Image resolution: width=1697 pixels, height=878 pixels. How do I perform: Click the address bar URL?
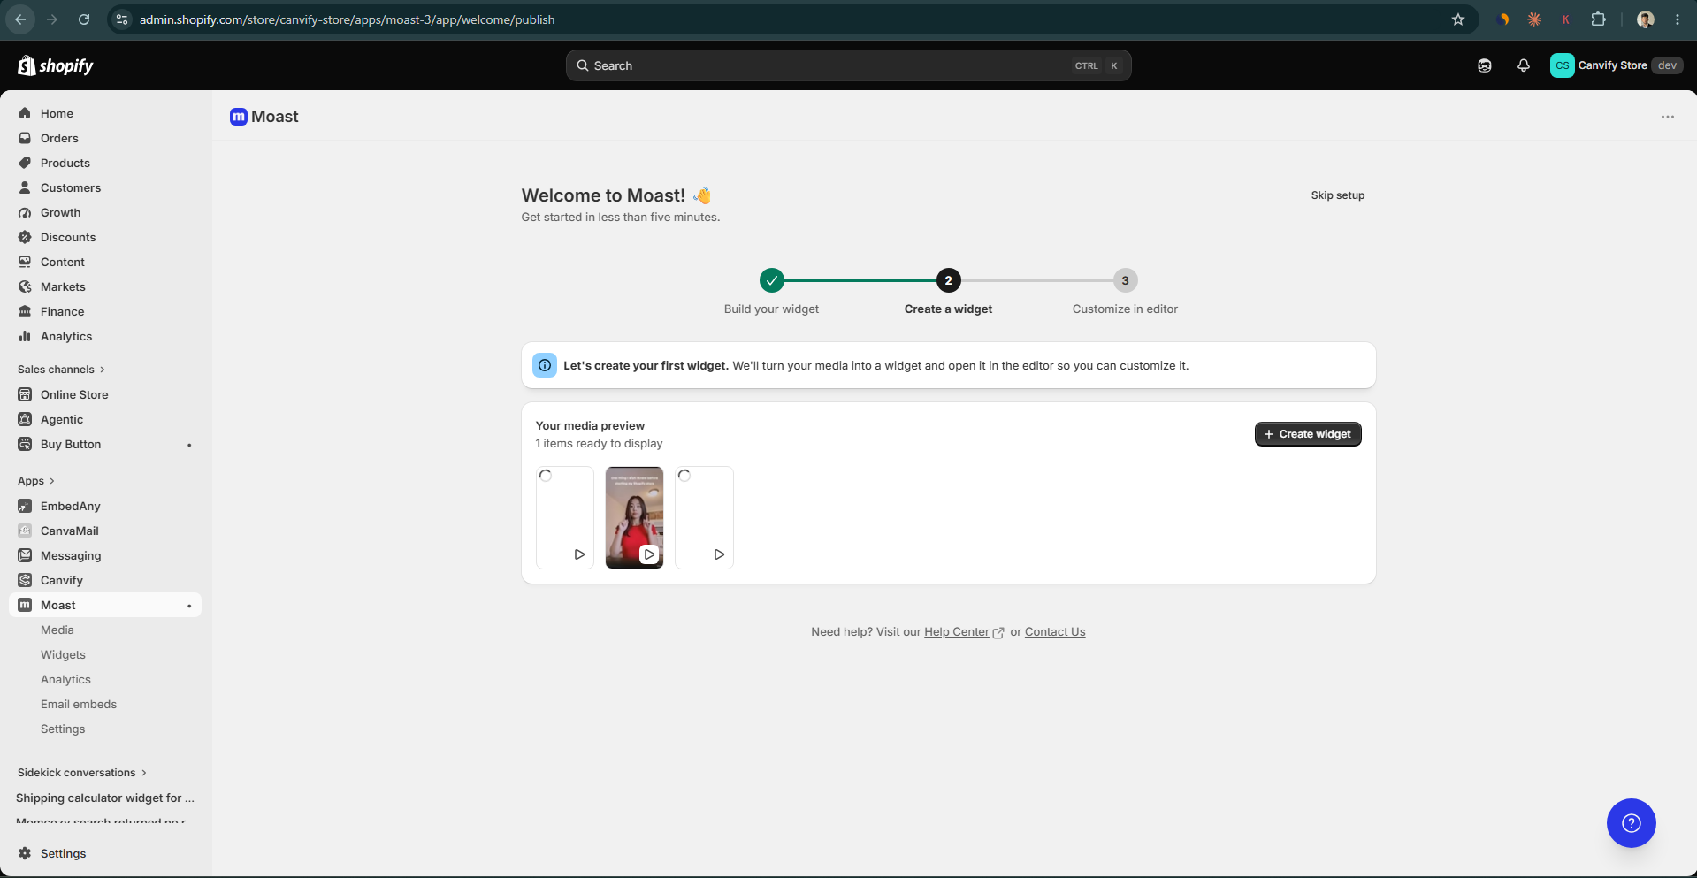pyautogui.click(x=348, y=19)
